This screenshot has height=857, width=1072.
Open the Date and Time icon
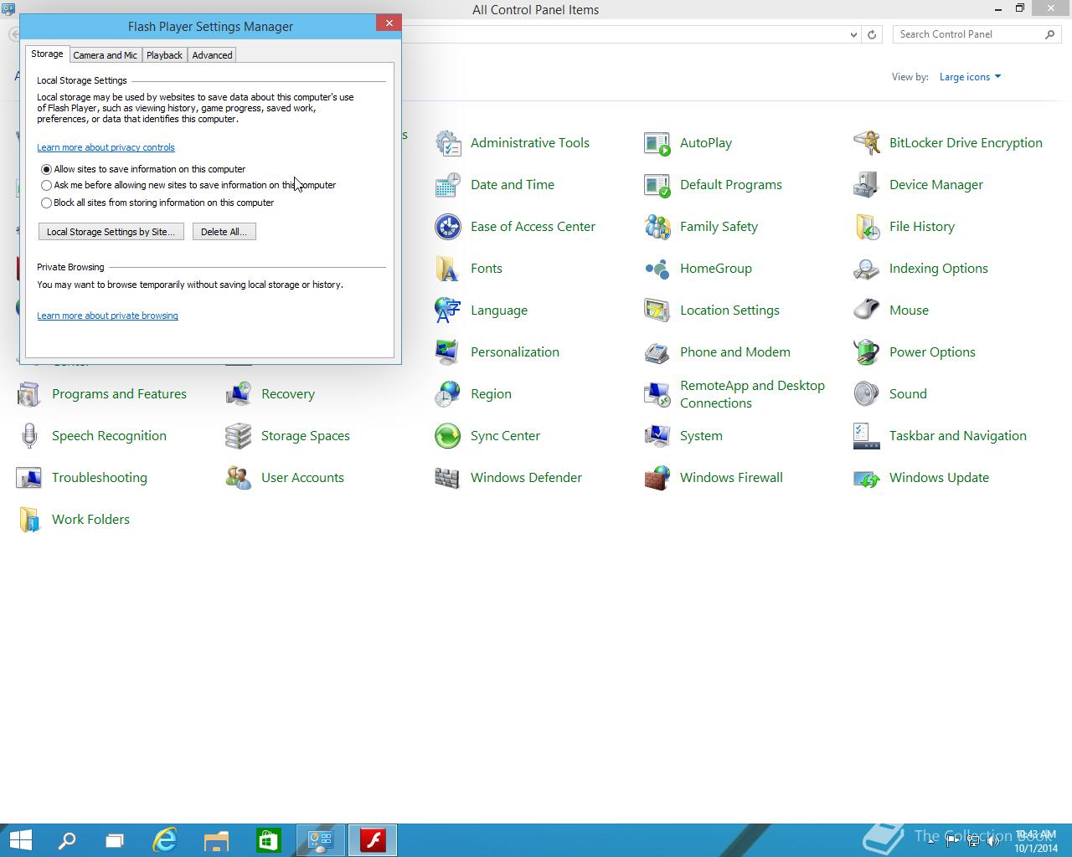coord(448,185)
